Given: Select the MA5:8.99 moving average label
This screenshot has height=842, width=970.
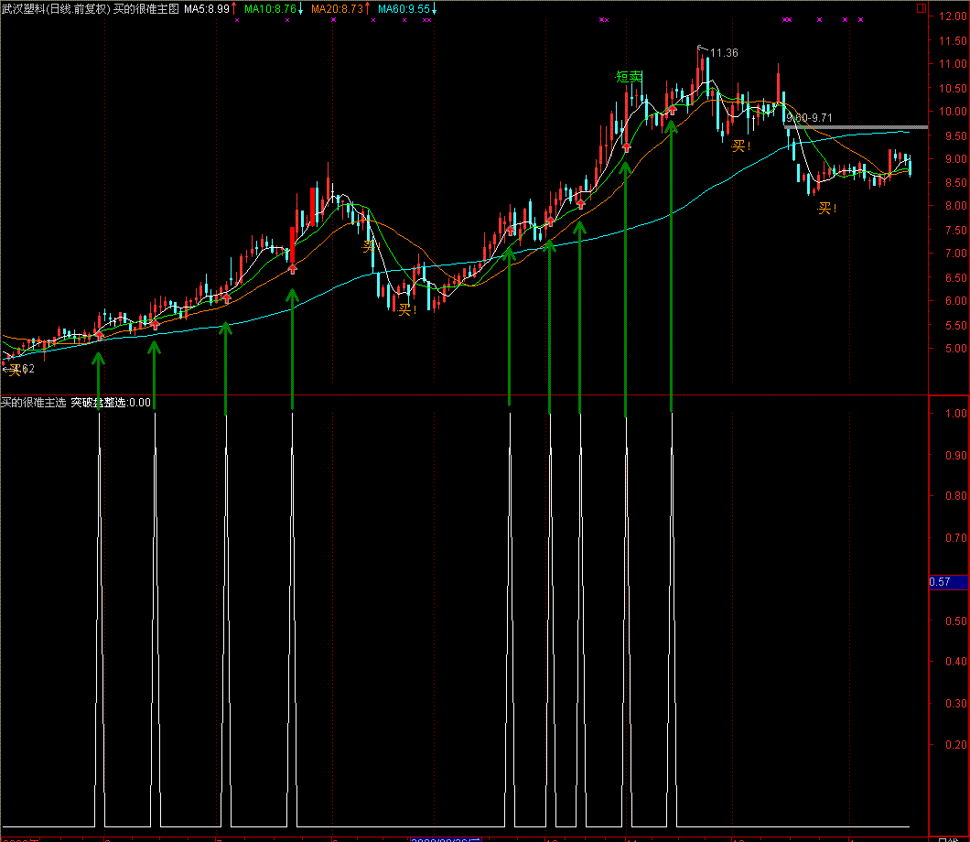Looking at the screenshot, I should pos(206,8).
